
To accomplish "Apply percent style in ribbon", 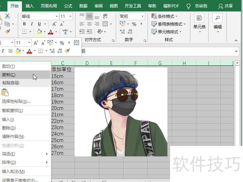I will [134, 24].
